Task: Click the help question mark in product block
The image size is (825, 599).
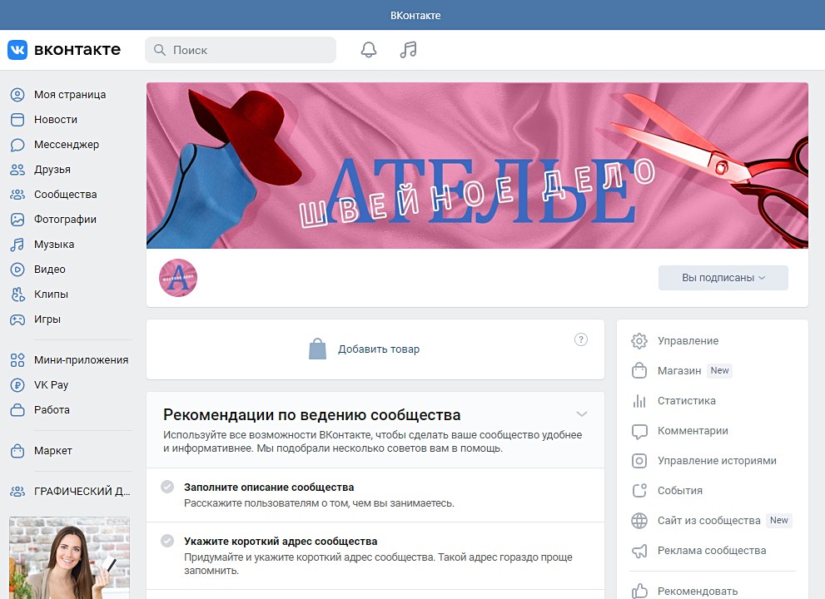Action: tap(581, 339)
